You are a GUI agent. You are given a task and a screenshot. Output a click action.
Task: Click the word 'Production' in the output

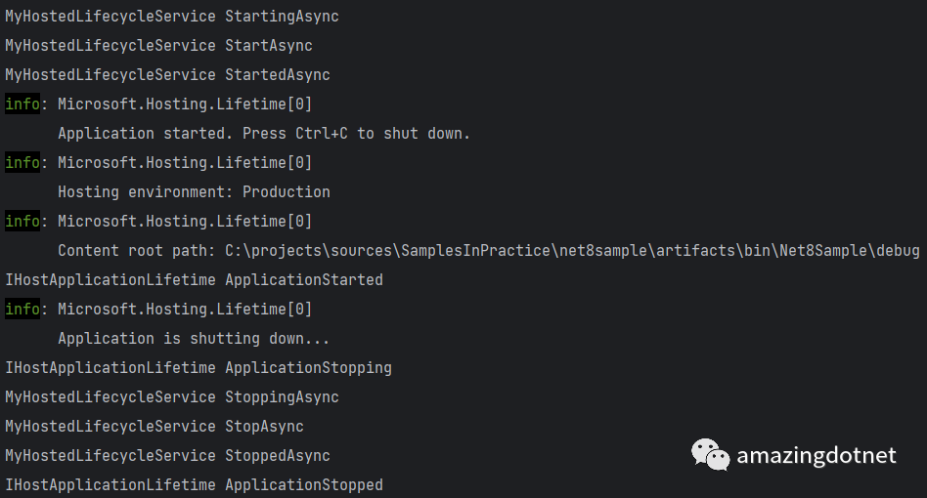tap(287, 192)
